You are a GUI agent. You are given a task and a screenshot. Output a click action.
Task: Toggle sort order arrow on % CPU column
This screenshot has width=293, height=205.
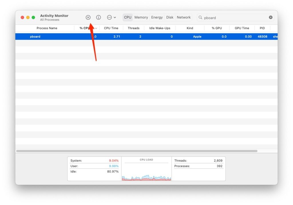point(96,28)
